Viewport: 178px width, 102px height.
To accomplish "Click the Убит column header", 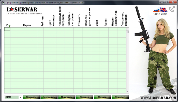I will pos(97,23).
